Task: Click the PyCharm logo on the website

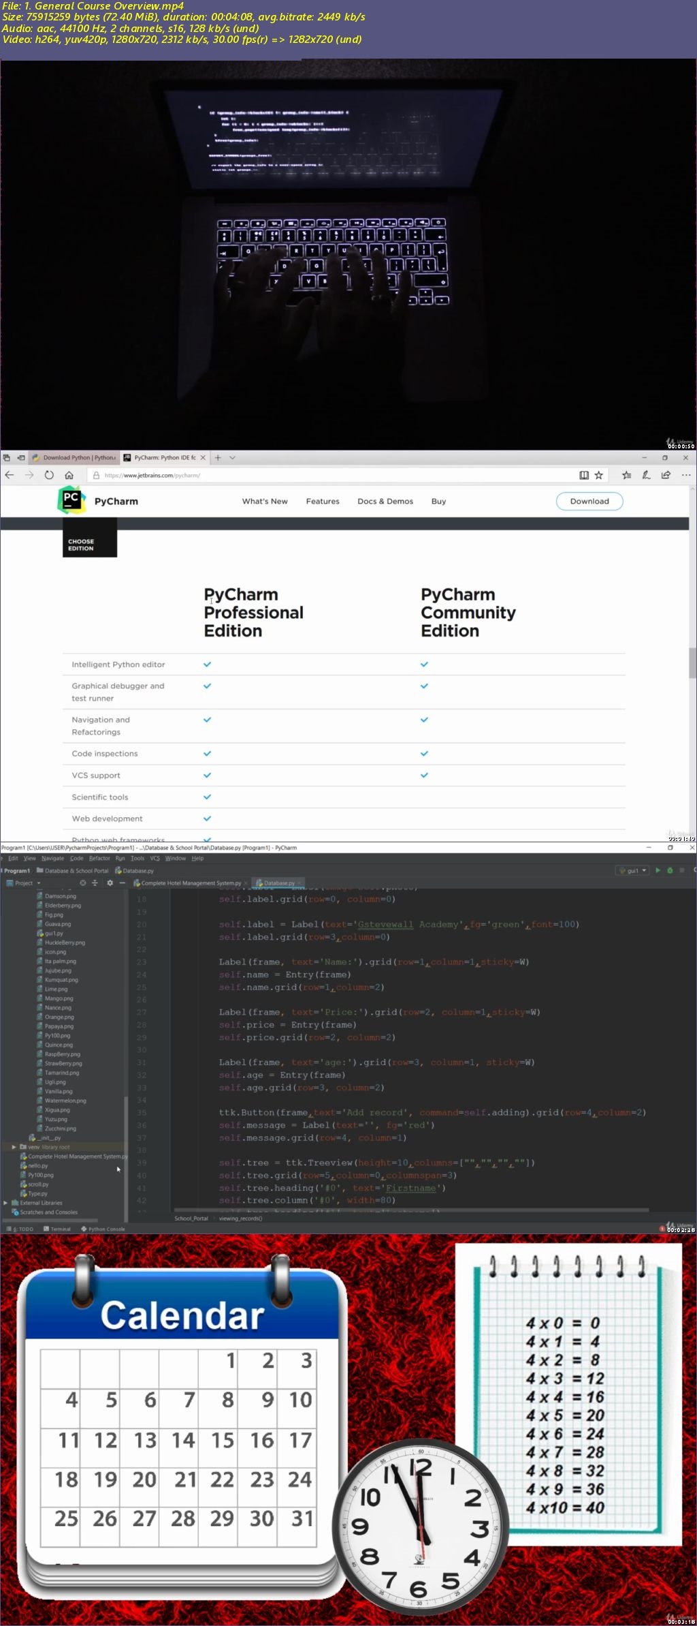Action: pyautogui.click(x=71, y=500)
